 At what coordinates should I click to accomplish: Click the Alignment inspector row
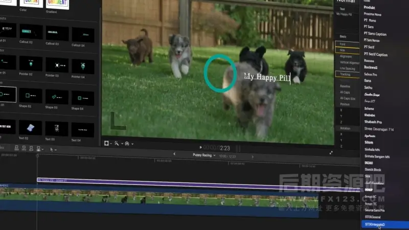point(347,56)
